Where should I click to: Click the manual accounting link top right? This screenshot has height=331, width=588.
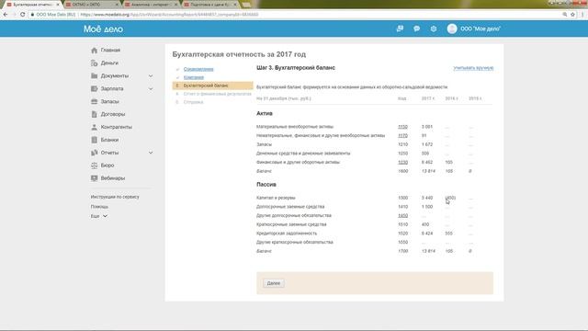coord(473,68)
